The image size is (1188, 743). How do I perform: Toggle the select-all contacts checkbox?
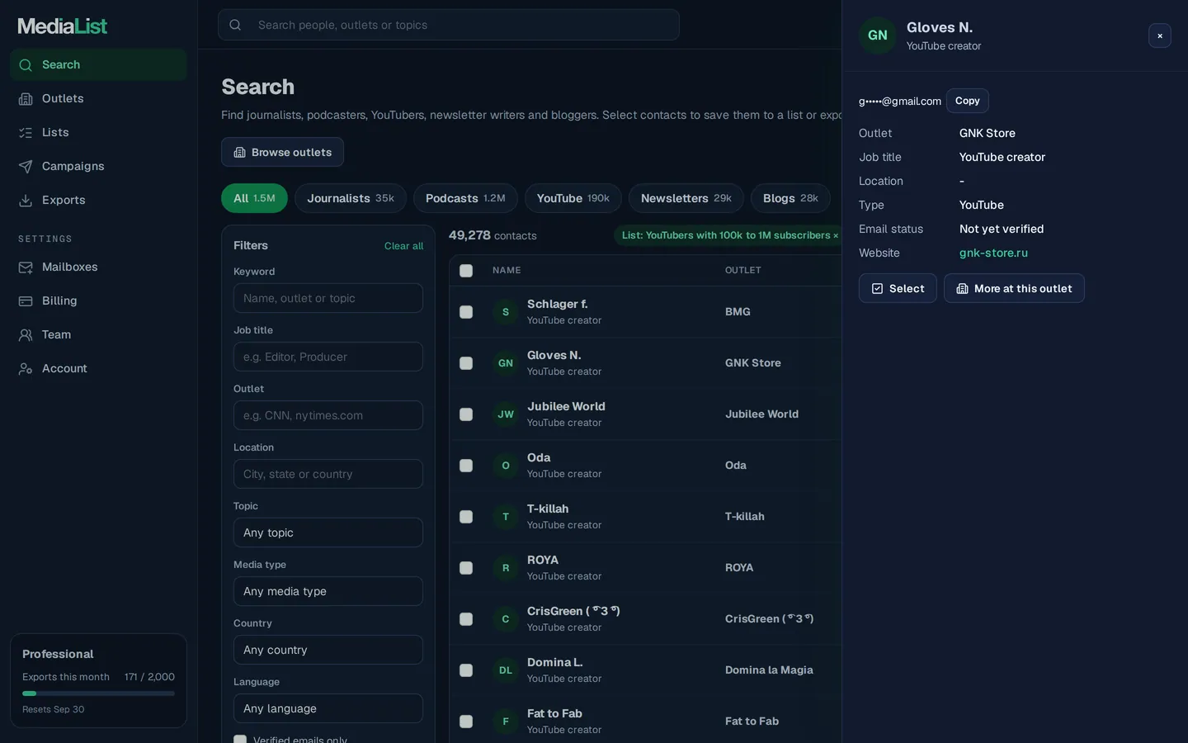(x=466, y=271)
